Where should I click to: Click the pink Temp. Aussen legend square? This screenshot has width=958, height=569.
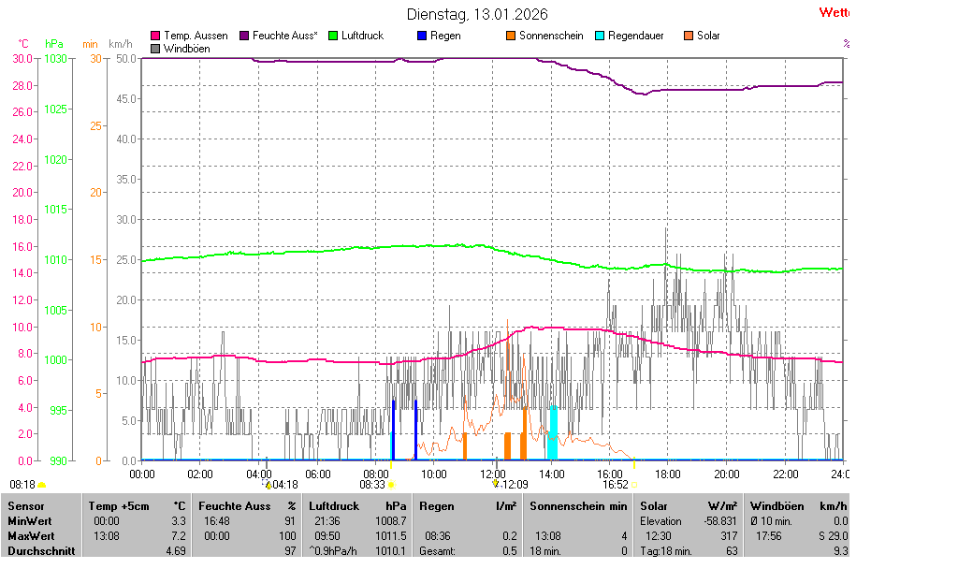[x=155, y=36]
